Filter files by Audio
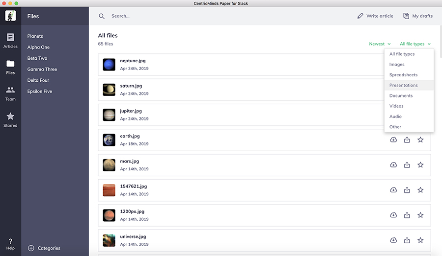Viewport: 442px width, 256px height. pos(409,116)
